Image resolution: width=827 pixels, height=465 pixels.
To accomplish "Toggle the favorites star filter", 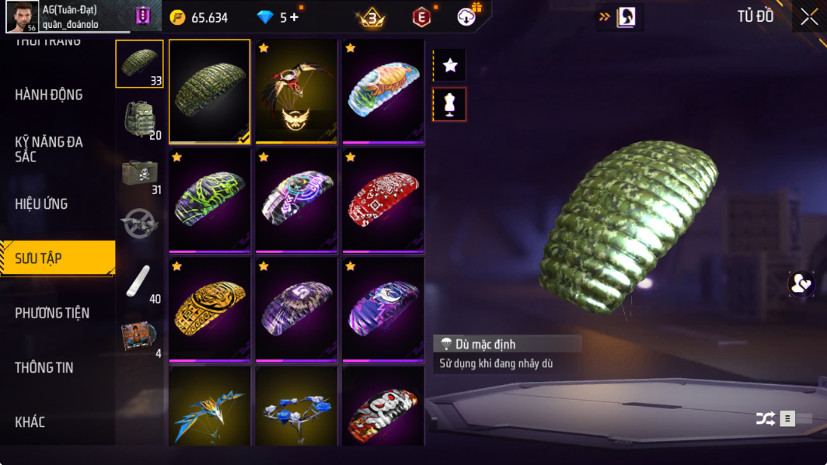I will [450, 65].
